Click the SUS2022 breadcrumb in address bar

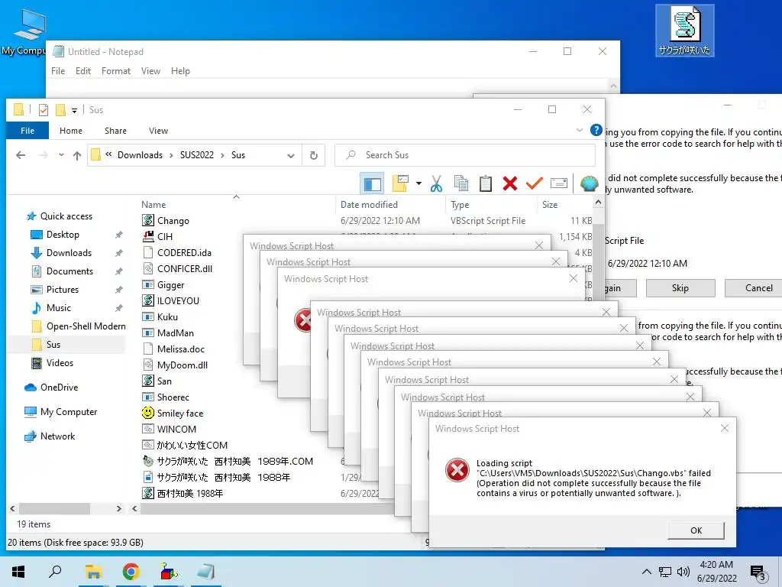point(196,155)
